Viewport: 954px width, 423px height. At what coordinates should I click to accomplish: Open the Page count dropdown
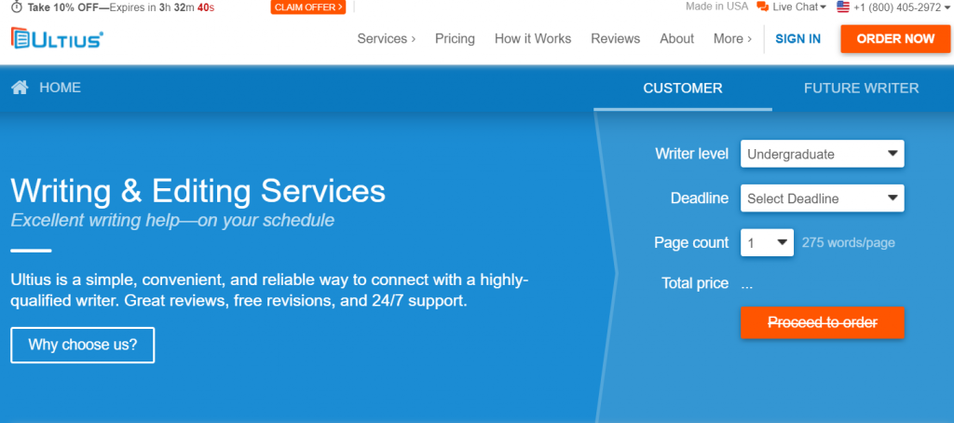click(767, 243)
